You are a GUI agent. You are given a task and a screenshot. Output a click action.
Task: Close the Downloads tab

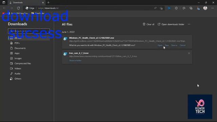click(x=43, y=2)
